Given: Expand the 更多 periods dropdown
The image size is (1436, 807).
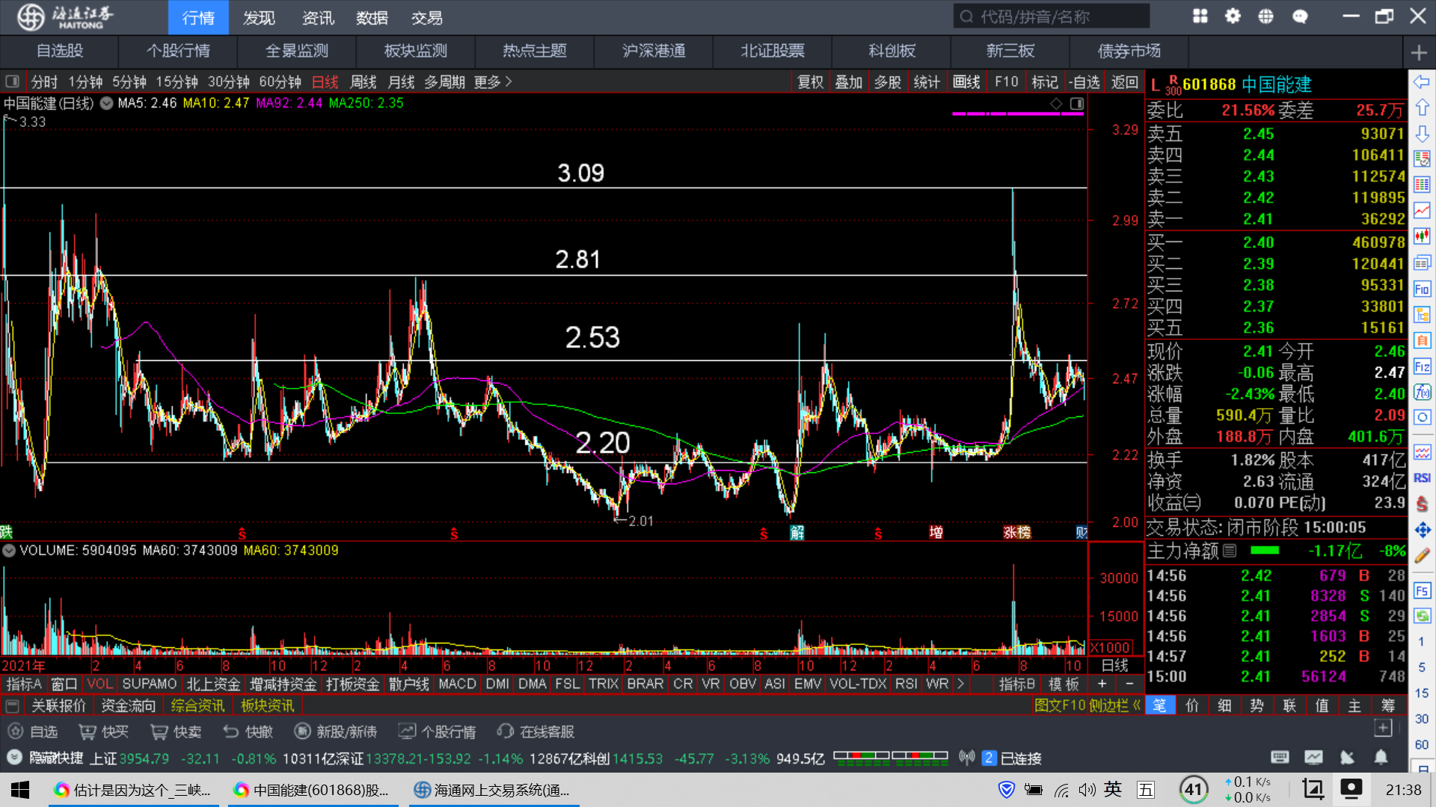Looking at the screenshot, I should 492,81.
